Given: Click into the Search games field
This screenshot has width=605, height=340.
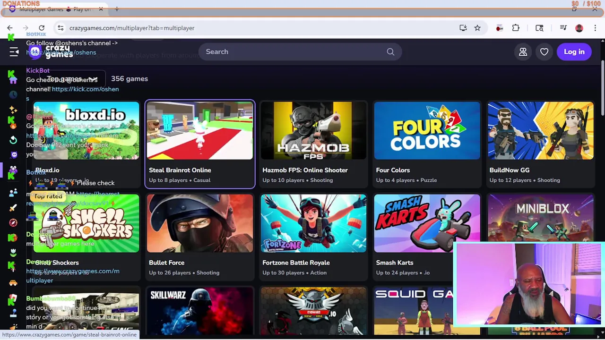Looking at the screenshot, I should (x=300, y=52).
